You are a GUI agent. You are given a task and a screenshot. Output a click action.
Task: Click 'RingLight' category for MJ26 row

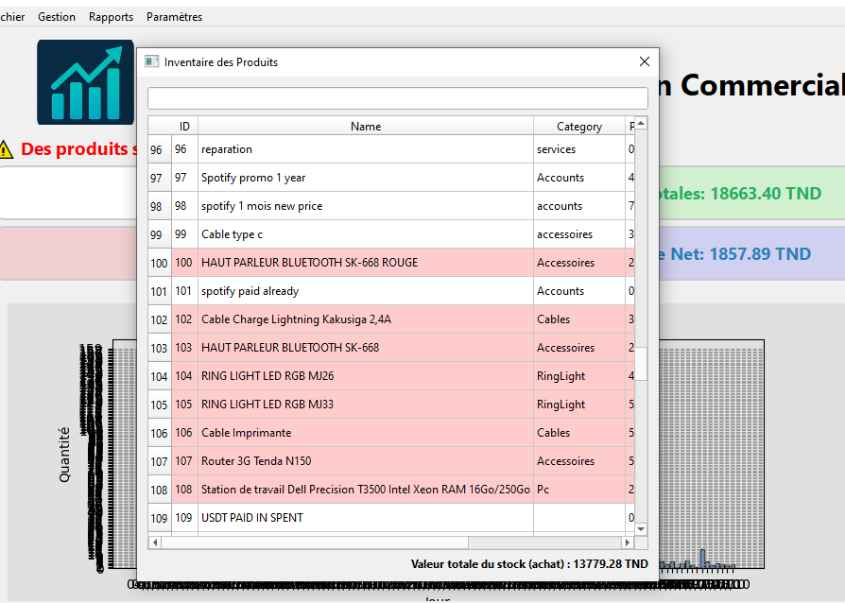[x=579, y=376]
